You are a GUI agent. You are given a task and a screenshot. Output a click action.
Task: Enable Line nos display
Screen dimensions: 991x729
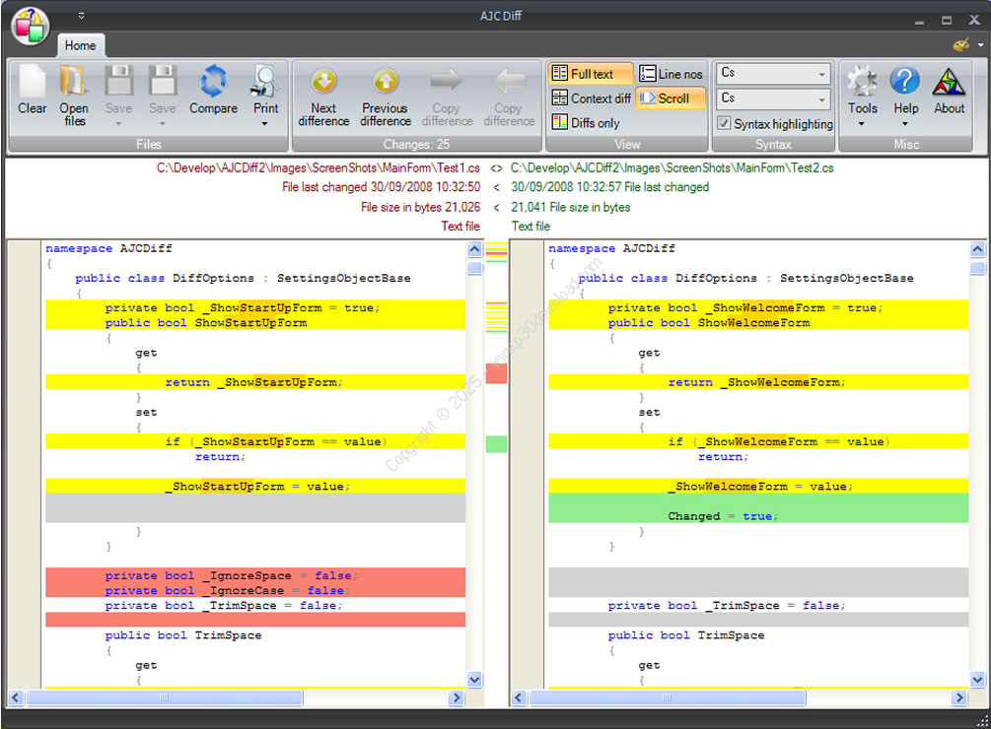671,74
